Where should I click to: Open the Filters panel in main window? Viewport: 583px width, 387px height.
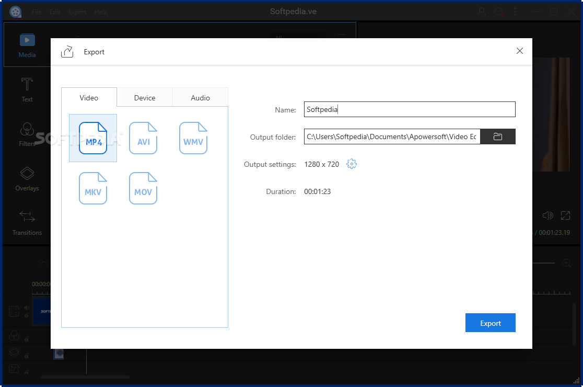(x=27, y=134)
